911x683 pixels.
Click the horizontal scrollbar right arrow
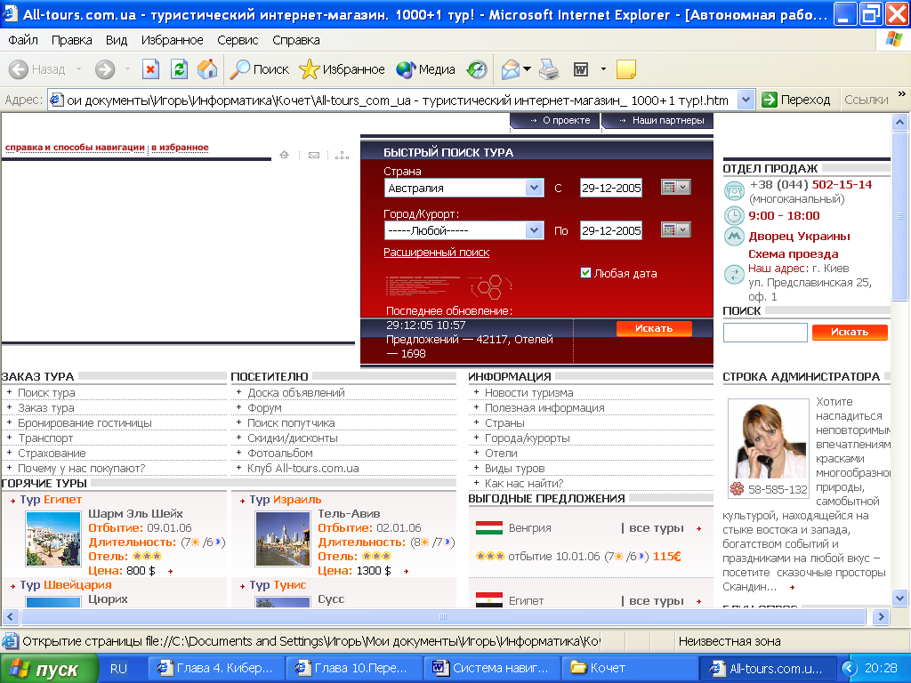[x=881, y=617]
